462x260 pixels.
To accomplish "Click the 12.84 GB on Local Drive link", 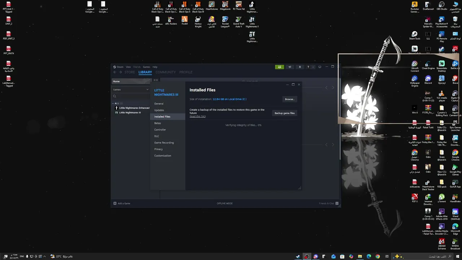I will [x=230, y=99].
